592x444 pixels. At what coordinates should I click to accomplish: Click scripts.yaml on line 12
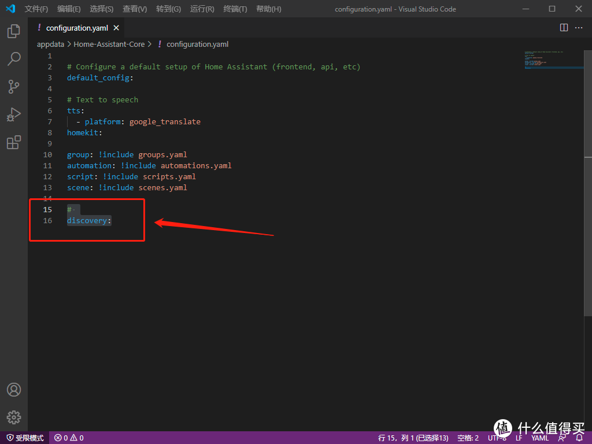click(x=169, y=176)
